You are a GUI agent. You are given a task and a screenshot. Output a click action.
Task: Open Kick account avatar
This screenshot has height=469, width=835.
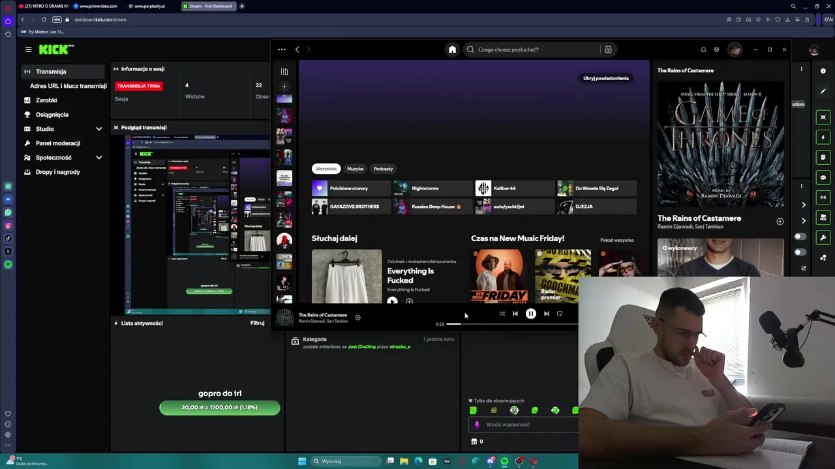click(x=814, y=50)
